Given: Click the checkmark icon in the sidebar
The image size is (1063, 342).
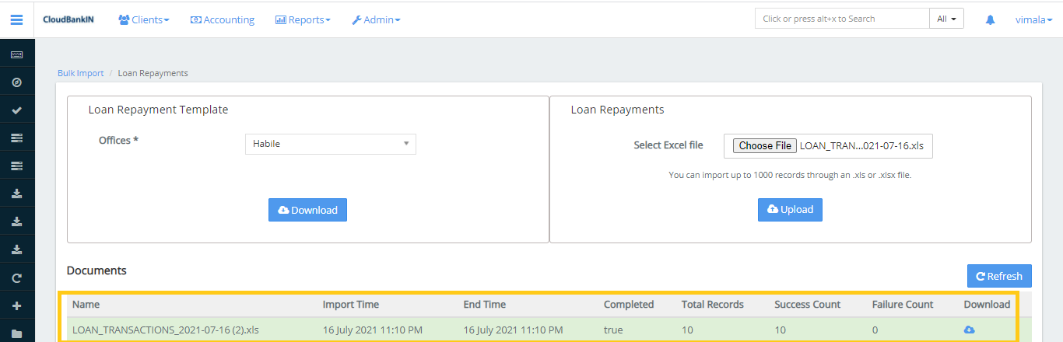Looking at the screenshot, I should click(16, 110).
